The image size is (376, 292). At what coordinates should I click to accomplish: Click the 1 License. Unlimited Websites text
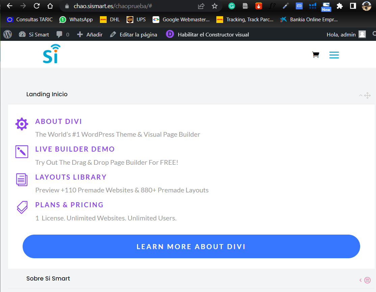point(106,218)
